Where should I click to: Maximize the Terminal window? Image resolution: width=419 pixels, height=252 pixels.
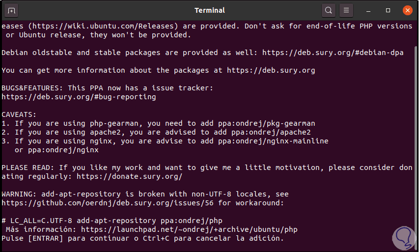pos(389,10)
